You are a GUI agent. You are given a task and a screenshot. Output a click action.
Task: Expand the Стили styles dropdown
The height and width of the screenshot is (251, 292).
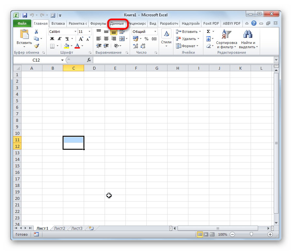pyautogui.click(x=166, y=39)
